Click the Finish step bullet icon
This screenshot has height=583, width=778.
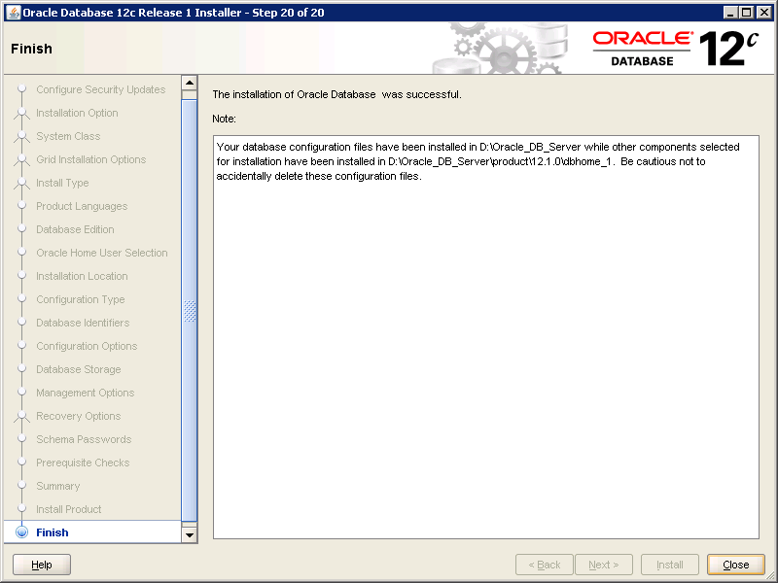click(21, 532)
